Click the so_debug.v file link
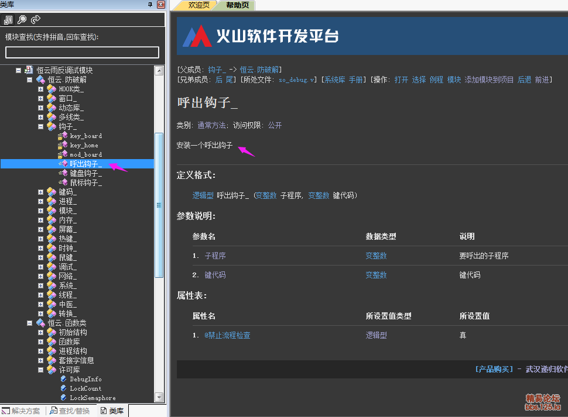Viewport: 568px width, 417px height. [297, 80]
